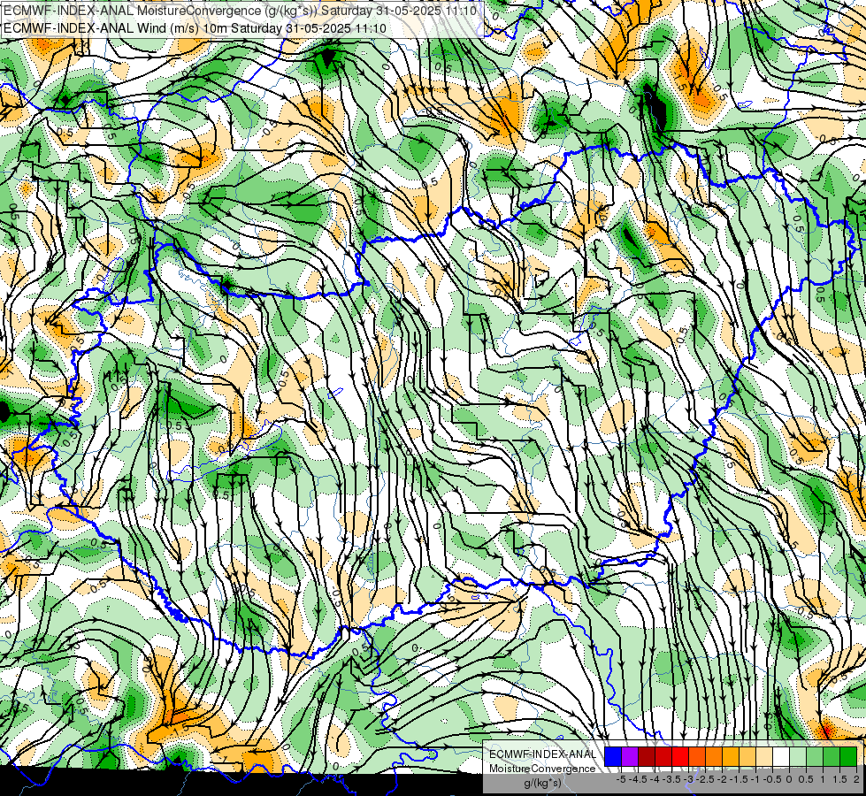Click the '-2' tick value on the legend
The image size is (866, 796).
click(722, 779)
